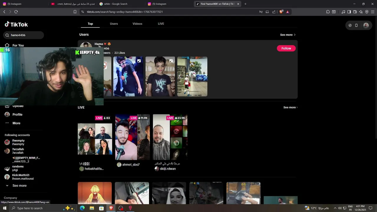Switch to the white - Google Search tab

(x=121, y=4)
